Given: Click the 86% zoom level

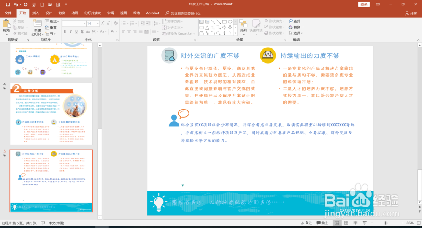Looking at the screenshot, I should pyautogui.click(x=410, y=223).
